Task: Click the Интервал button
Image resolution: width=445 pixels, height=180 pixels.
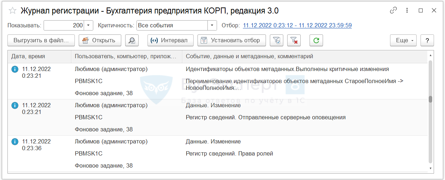Action: click(x=171, y=40)
